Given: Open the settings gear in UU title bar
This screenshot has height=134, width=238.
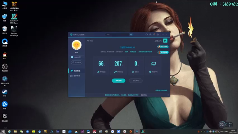Looking at the screenshot, I should [x=158, y=35].
